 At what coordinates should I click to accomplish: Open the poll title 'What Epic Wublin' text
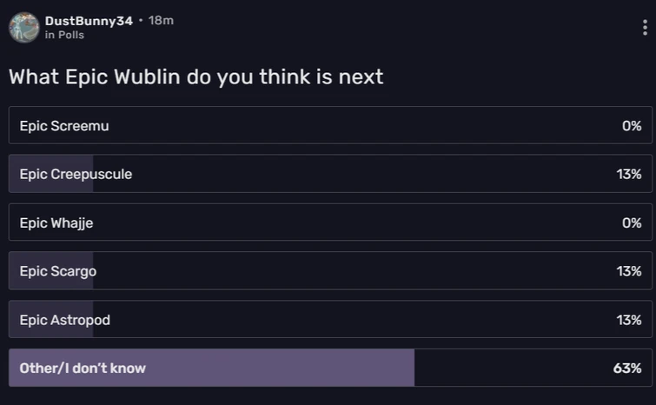195,76
